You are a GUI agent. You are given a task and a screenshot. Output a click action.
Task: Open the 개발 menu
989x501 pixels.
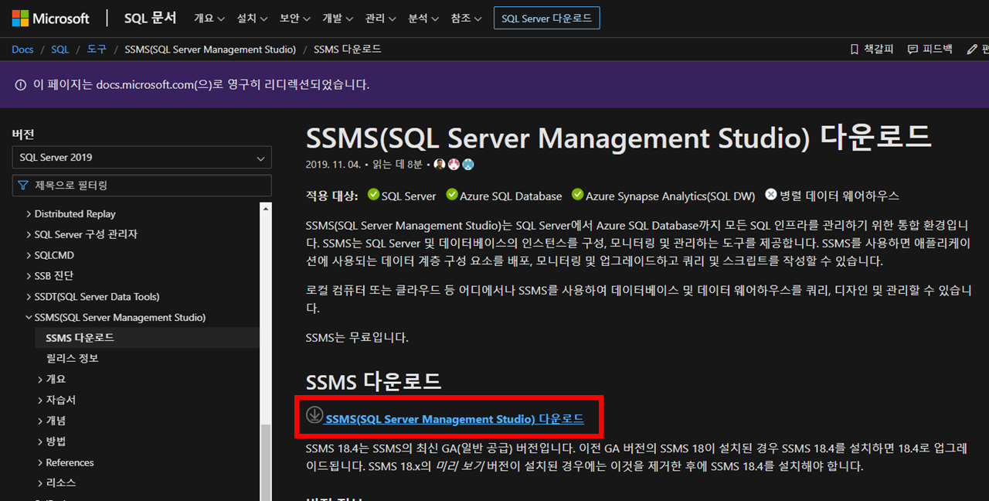coord(338,18)
